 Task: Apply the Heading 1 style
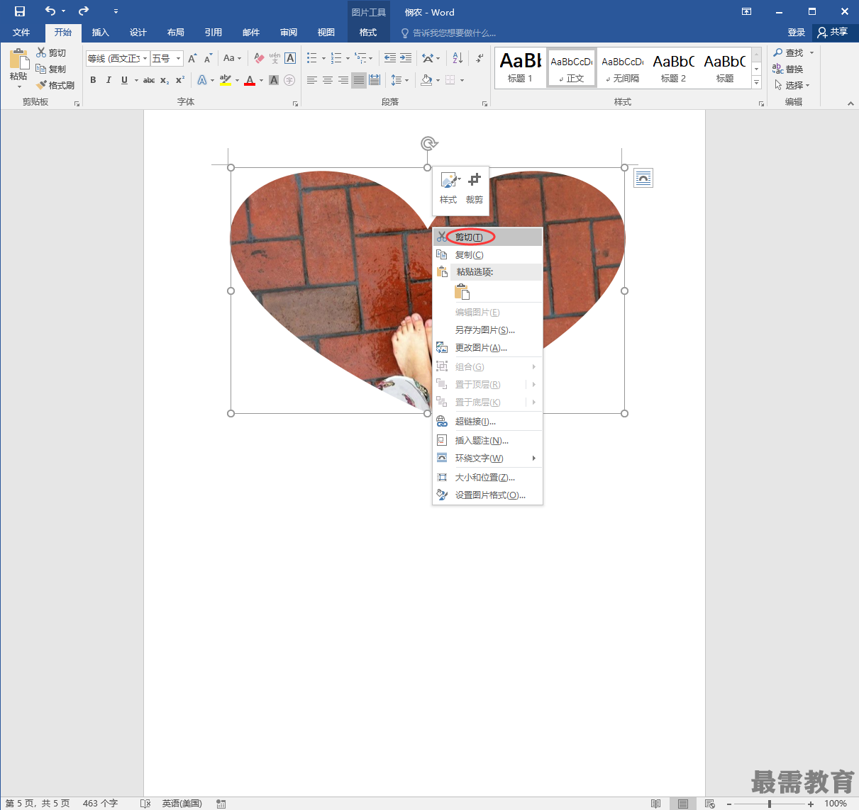520,69
